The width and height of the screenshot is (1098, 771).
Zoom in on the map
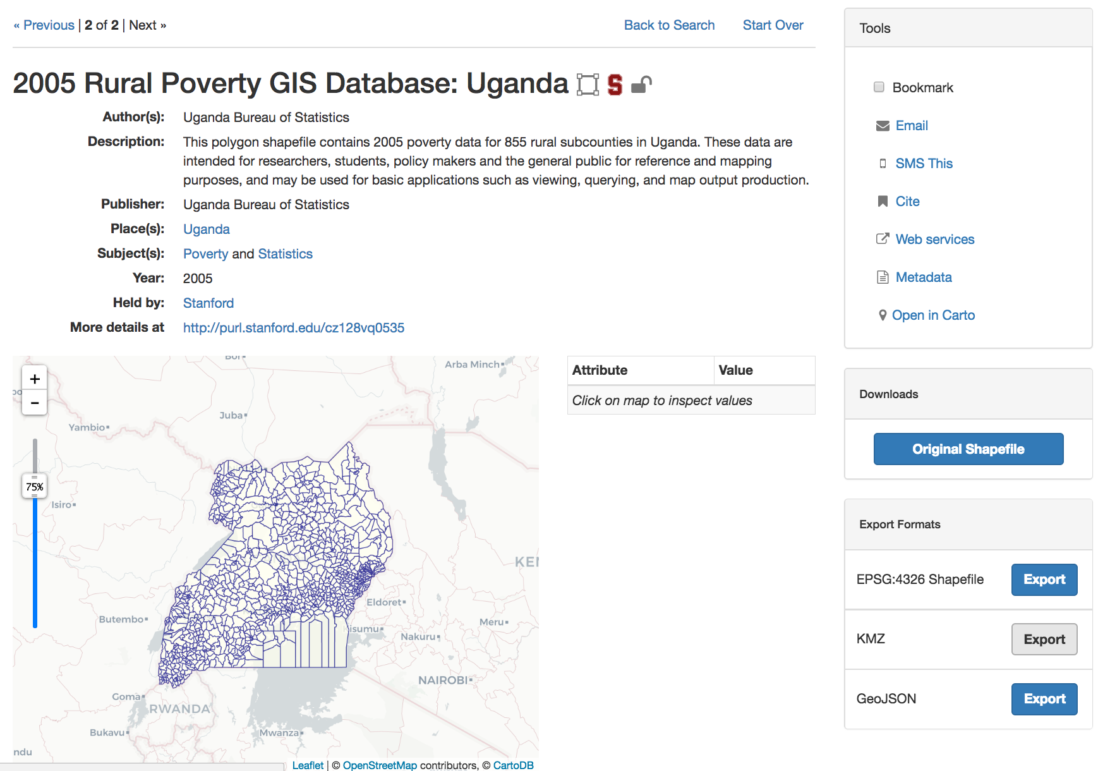click(35, 379)
